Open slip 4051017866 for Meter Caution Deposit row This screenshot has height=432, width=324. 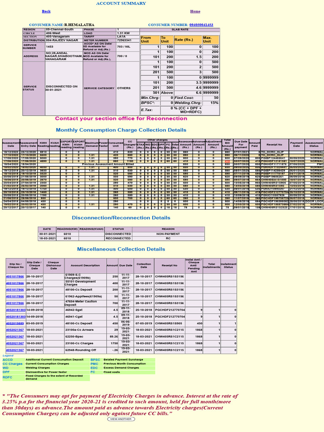(15, 303)
